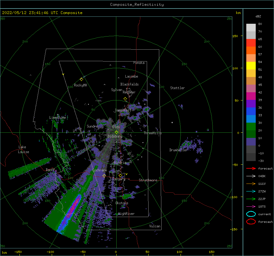Click the 150 tick on the right axis
Screen dimensions: 274x256
point(235,36)
